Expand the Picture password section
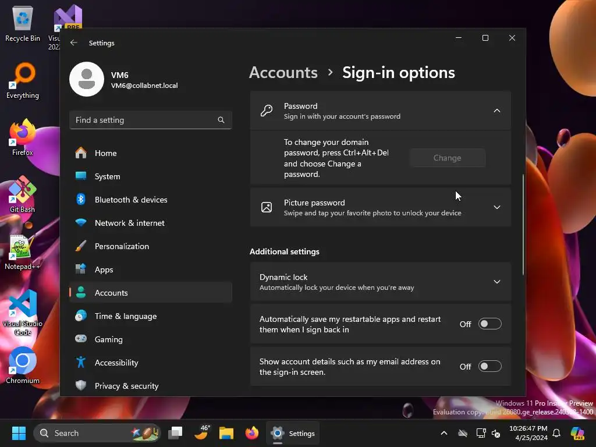 click(x=497, y=207)
